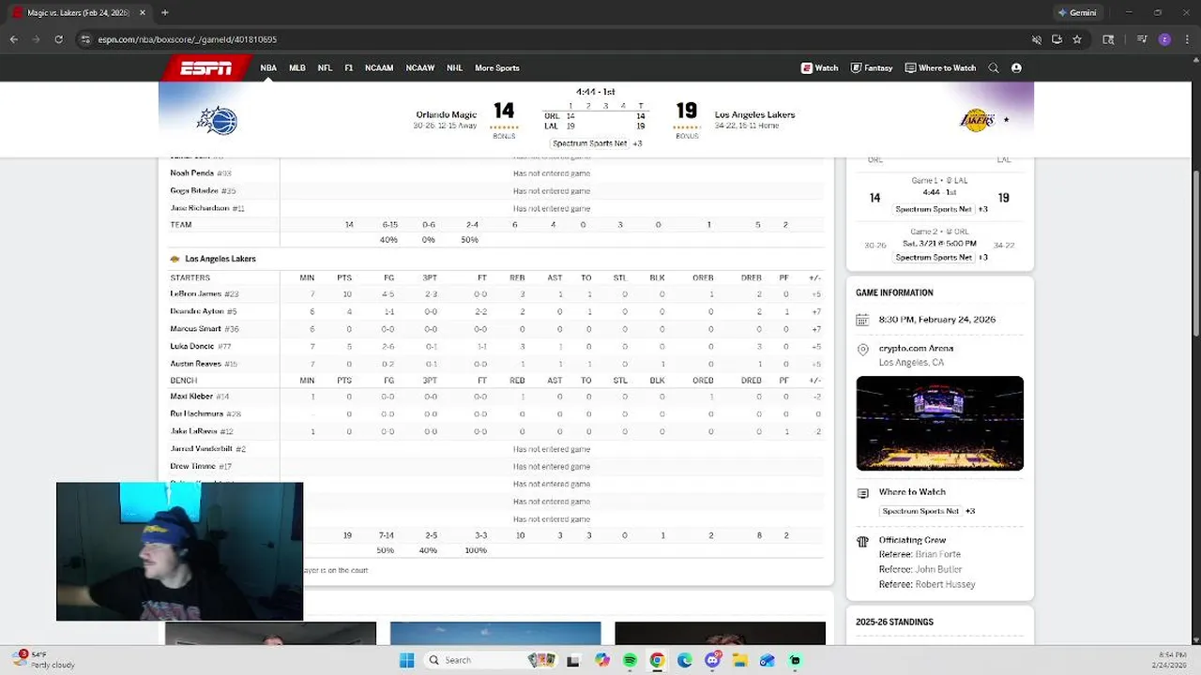Click the Watch link in ESPN header

[819, 67]
